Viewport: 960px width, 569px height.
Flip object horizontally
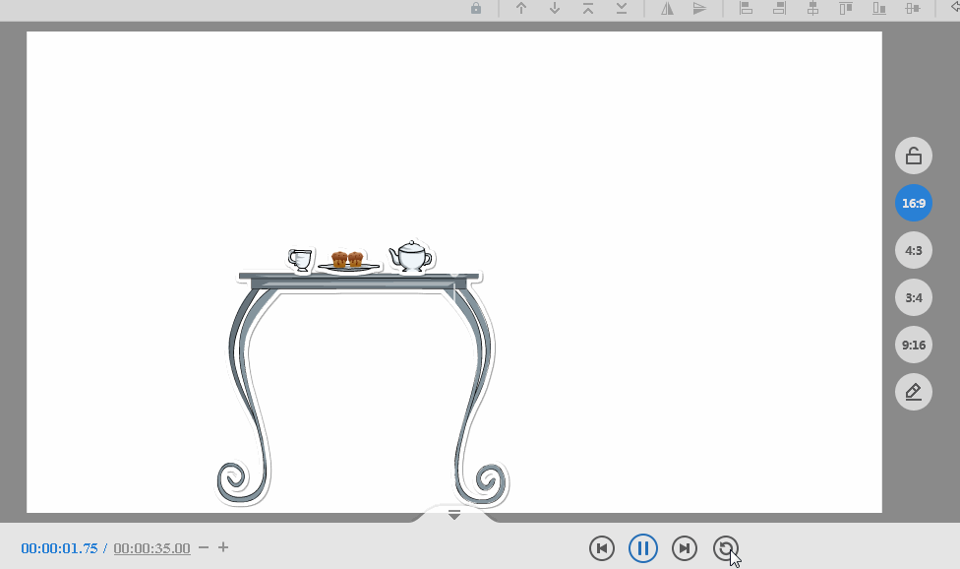[667, 8]
